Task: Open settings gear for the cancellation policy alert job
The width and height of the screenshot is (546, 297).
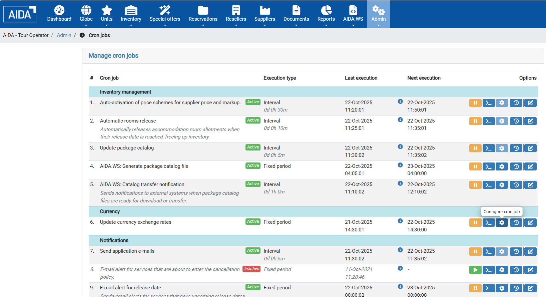Action: (502, 270)
